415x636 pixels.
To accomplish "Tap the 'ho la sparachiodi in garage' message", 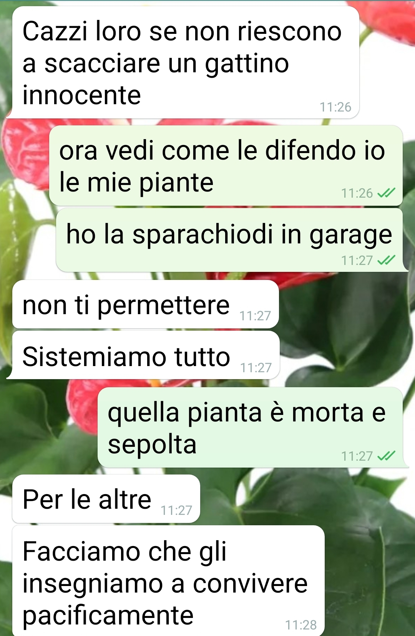I will click(229, 240).
